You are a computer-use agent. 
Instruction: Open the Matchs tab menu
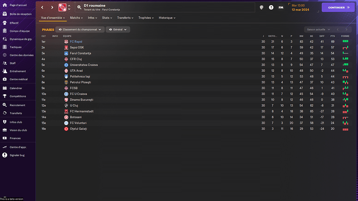click(x=76, y=18)
